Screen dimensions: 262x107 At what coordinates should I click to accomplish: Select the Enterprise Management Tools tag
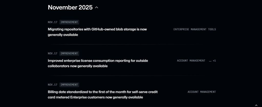coord(194,29)
